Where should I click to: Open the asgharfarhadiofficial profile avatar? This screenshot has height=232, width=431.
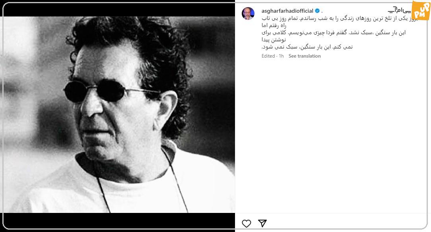248,14
